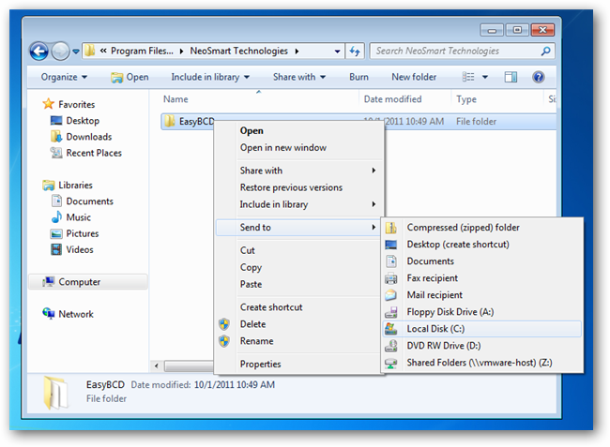This screenshot has width=610, height=447.
Task: Choose Paste from context menu
Action: point(298,285)
